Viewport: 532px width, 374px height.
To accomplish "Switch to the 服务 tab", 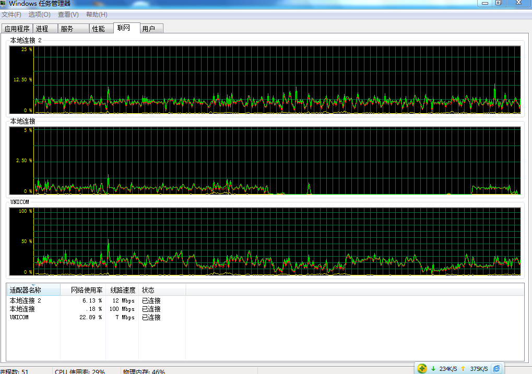I will [x=73, y=29].
